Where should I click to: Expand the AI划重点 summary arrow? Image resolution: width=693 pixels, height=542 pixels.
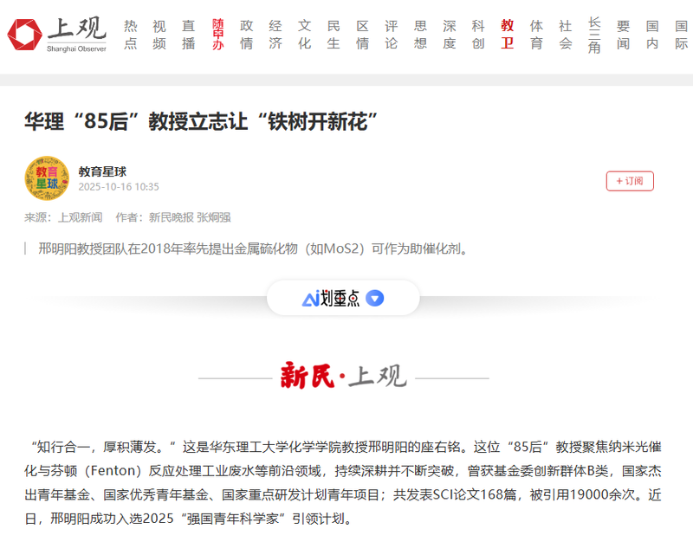[x=374, y=299]
